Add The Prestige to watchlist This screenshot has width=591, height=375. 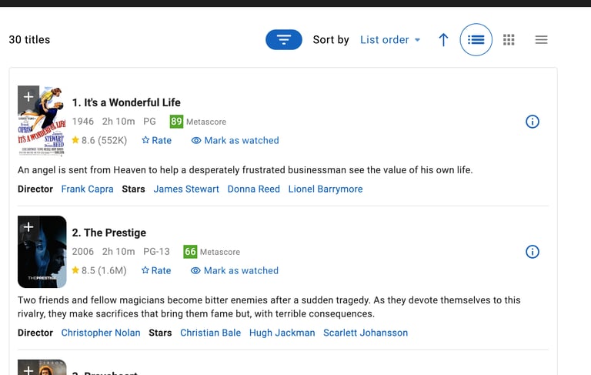pos(28,226)
